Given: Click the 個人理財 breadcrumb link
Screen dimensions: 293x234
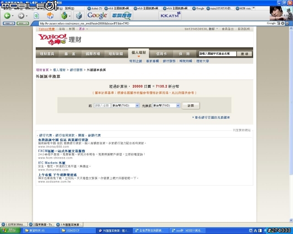Looking at the screenshot, I should click(x=59, y=70).
